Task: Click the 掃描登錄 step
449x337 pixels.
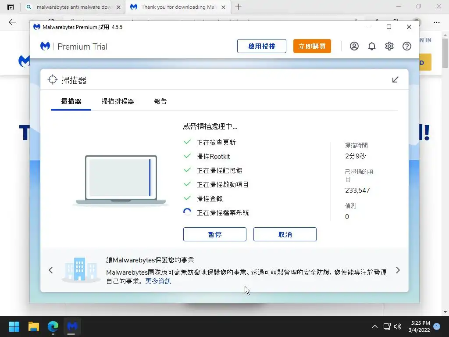Action: pyautogui.click(x=210, y=199)
